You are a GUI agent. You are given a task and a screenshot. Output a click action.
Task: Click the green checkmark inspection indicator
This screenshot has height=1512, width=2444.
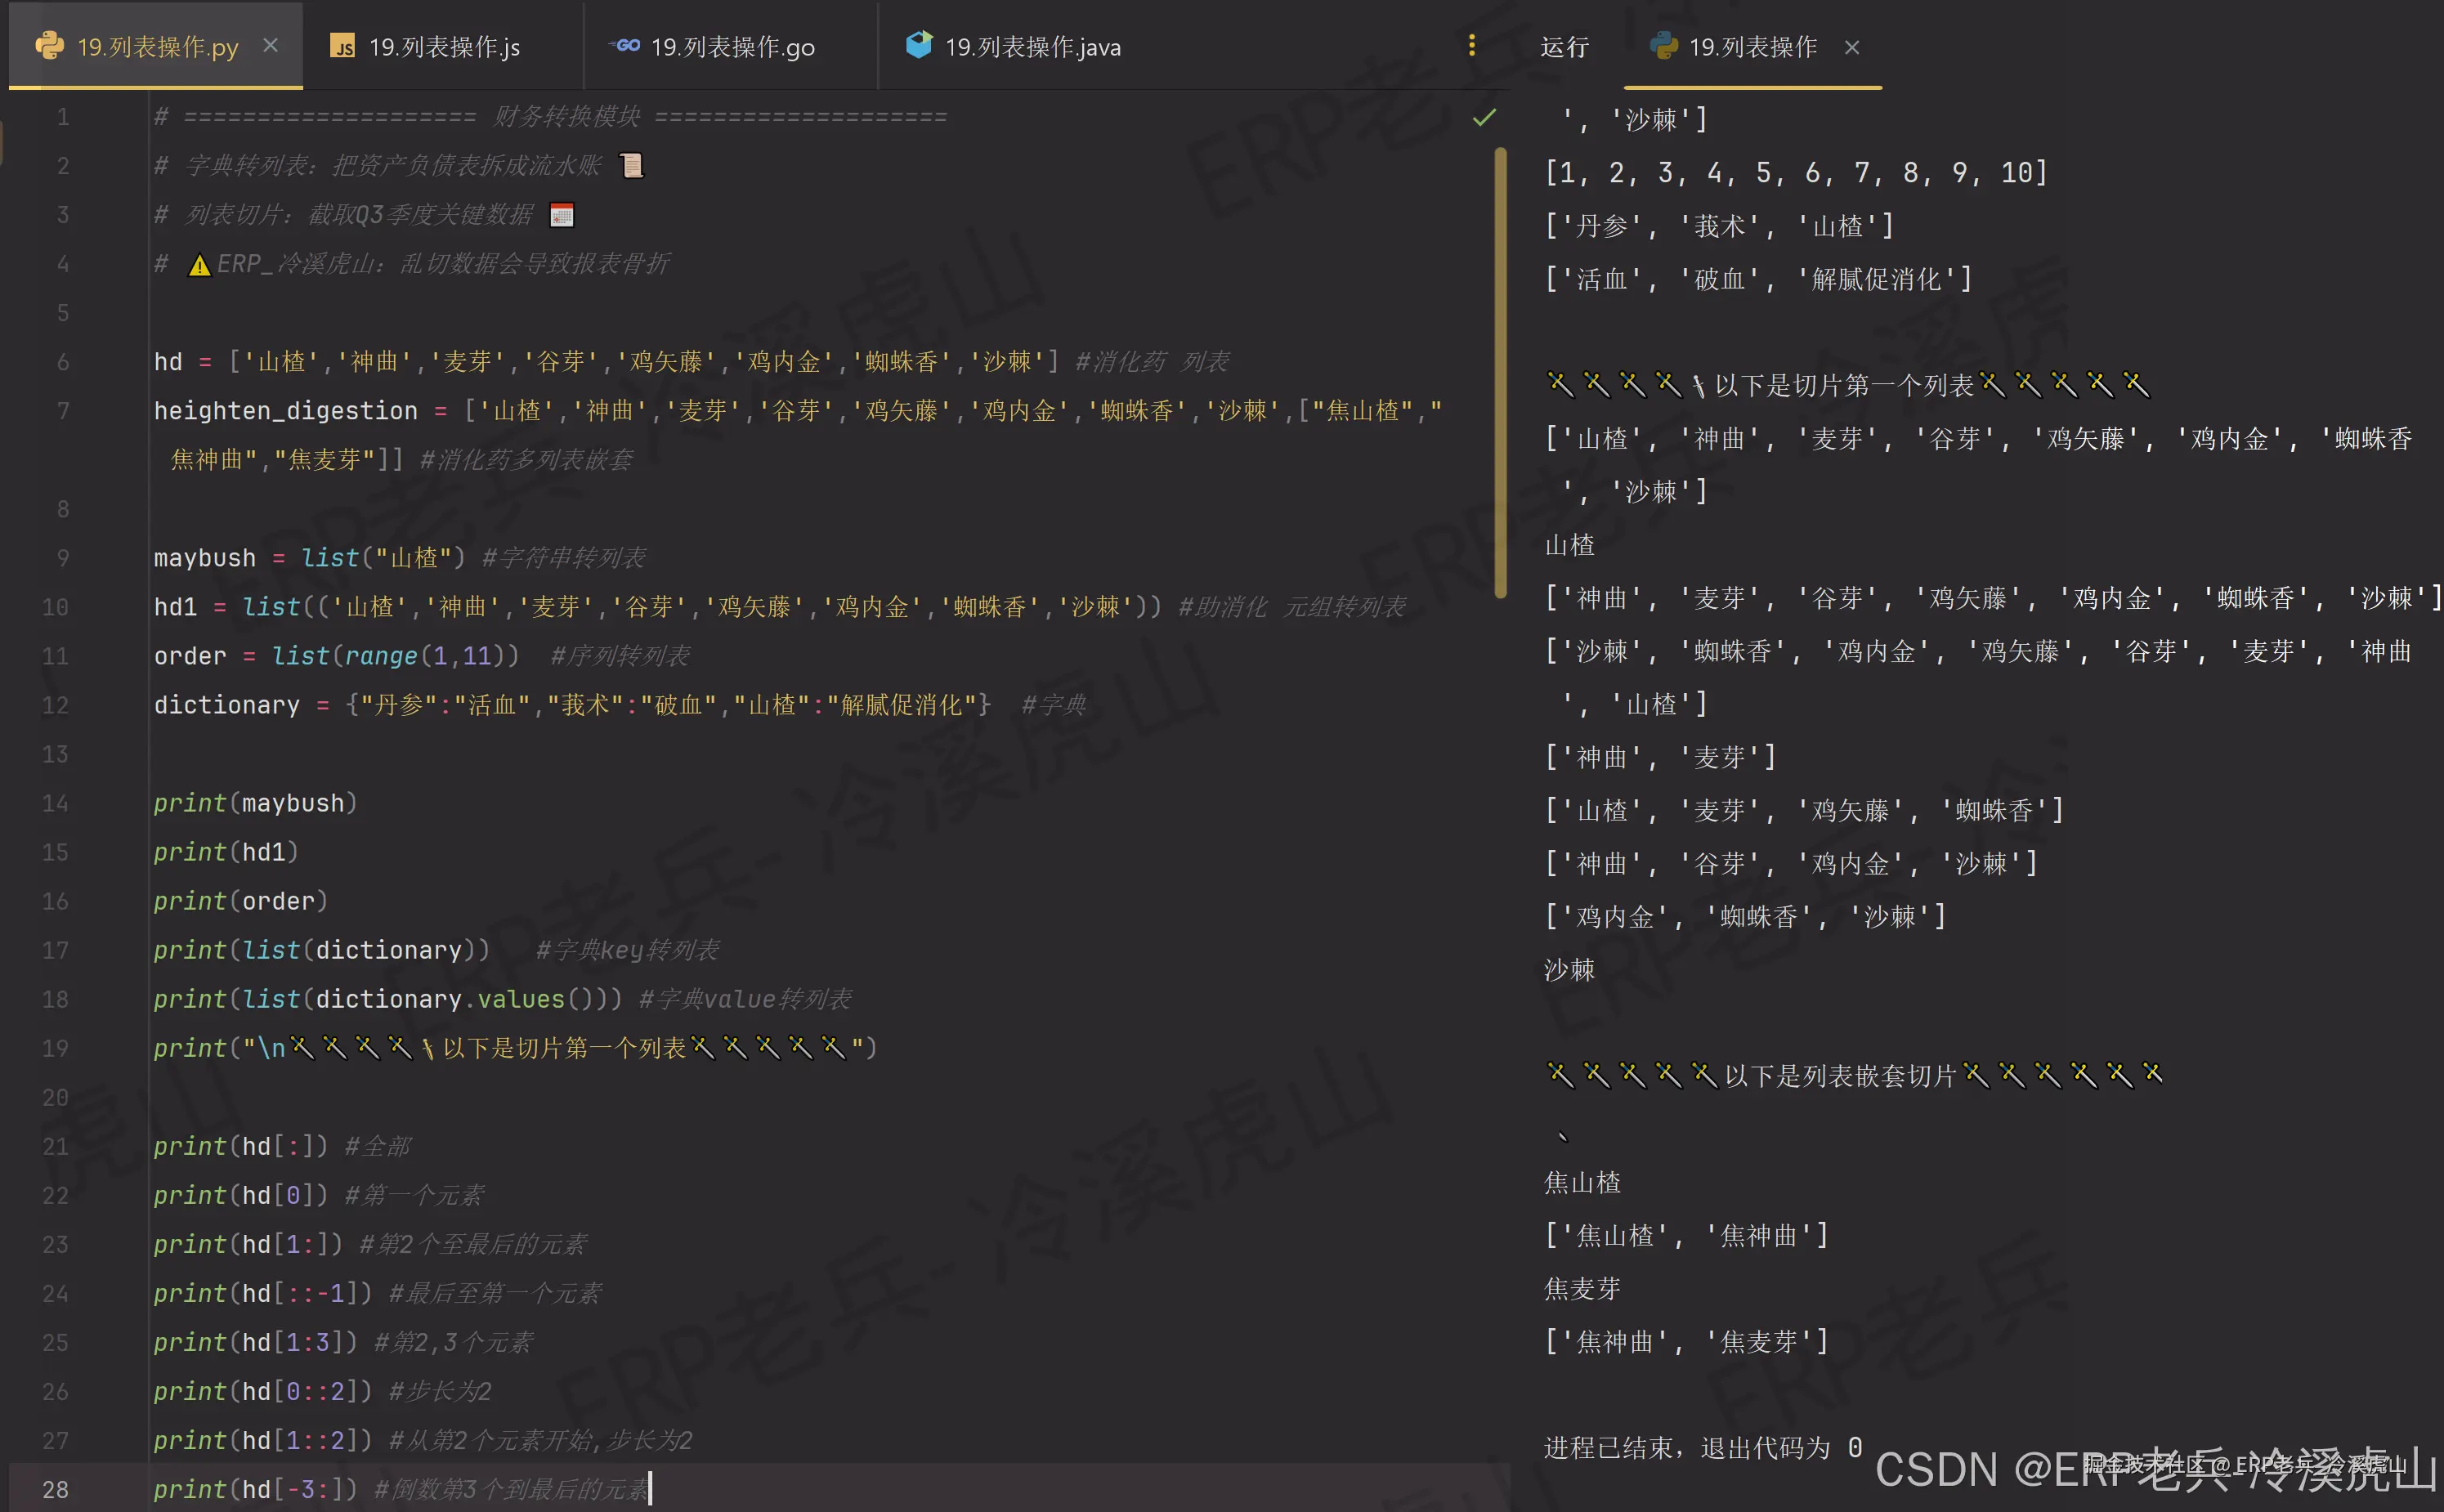[1484, 118]
